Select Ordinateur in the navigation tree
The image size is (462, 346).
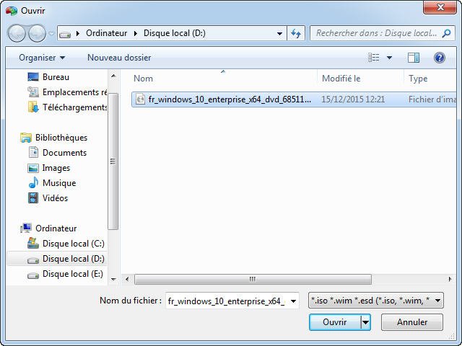(48, 229)
